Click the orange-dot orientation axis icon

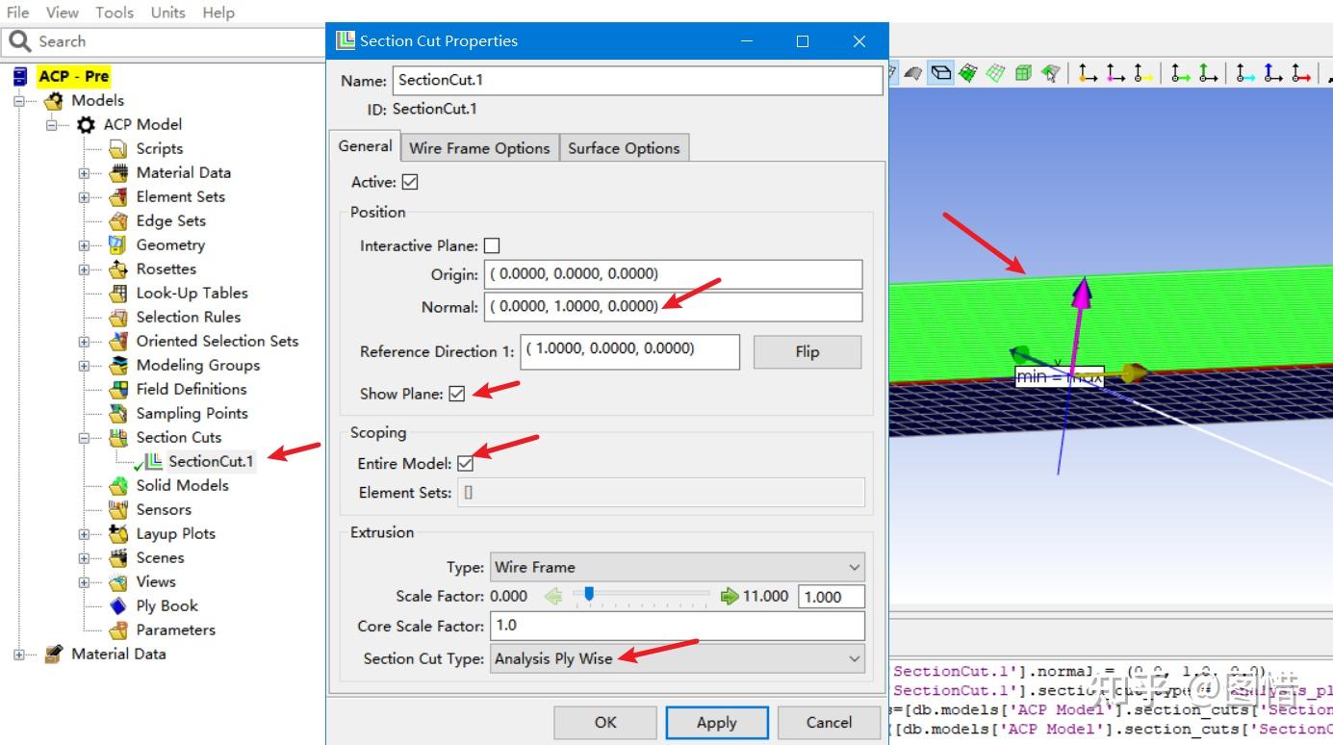(x=1088, y=72)
